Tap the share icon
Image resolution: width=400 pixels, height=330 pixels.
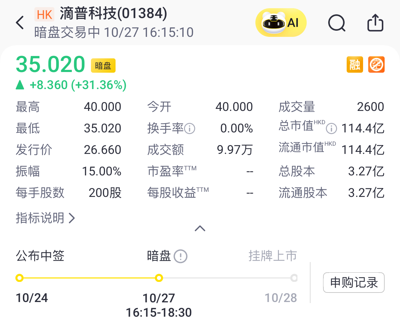[x=375, y=23]
